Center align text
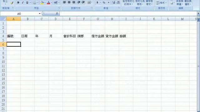The height and width of the screenshot is (112, 200). tap(69, 2)
